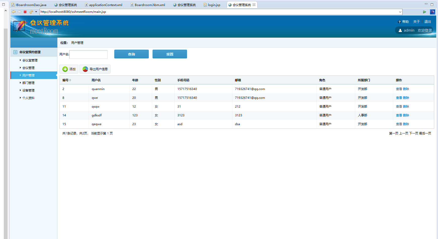Click the 查询 search button
This screenshot has width=438, height=239.
[131, 54]
